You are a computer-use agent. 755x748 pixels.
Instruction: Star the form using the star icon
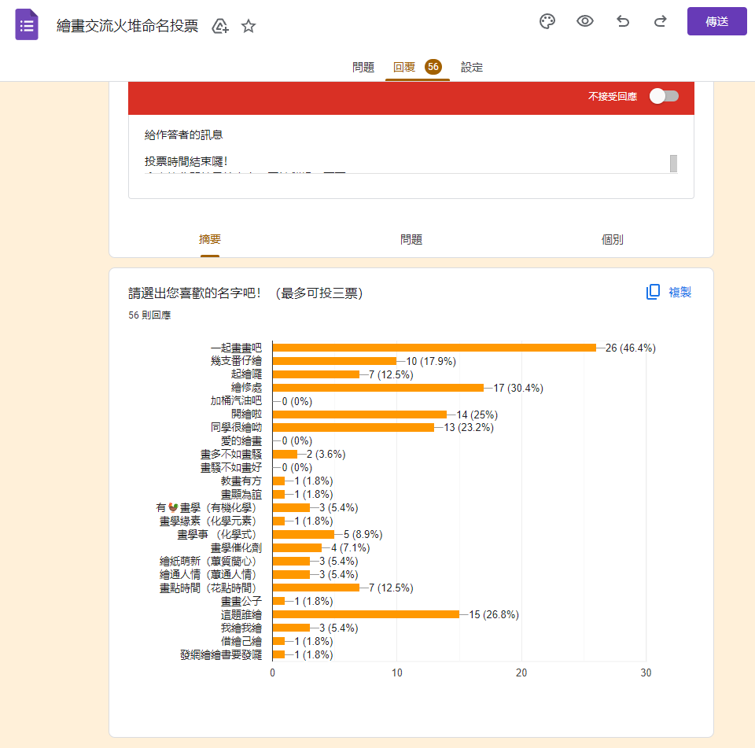[248, 26]
